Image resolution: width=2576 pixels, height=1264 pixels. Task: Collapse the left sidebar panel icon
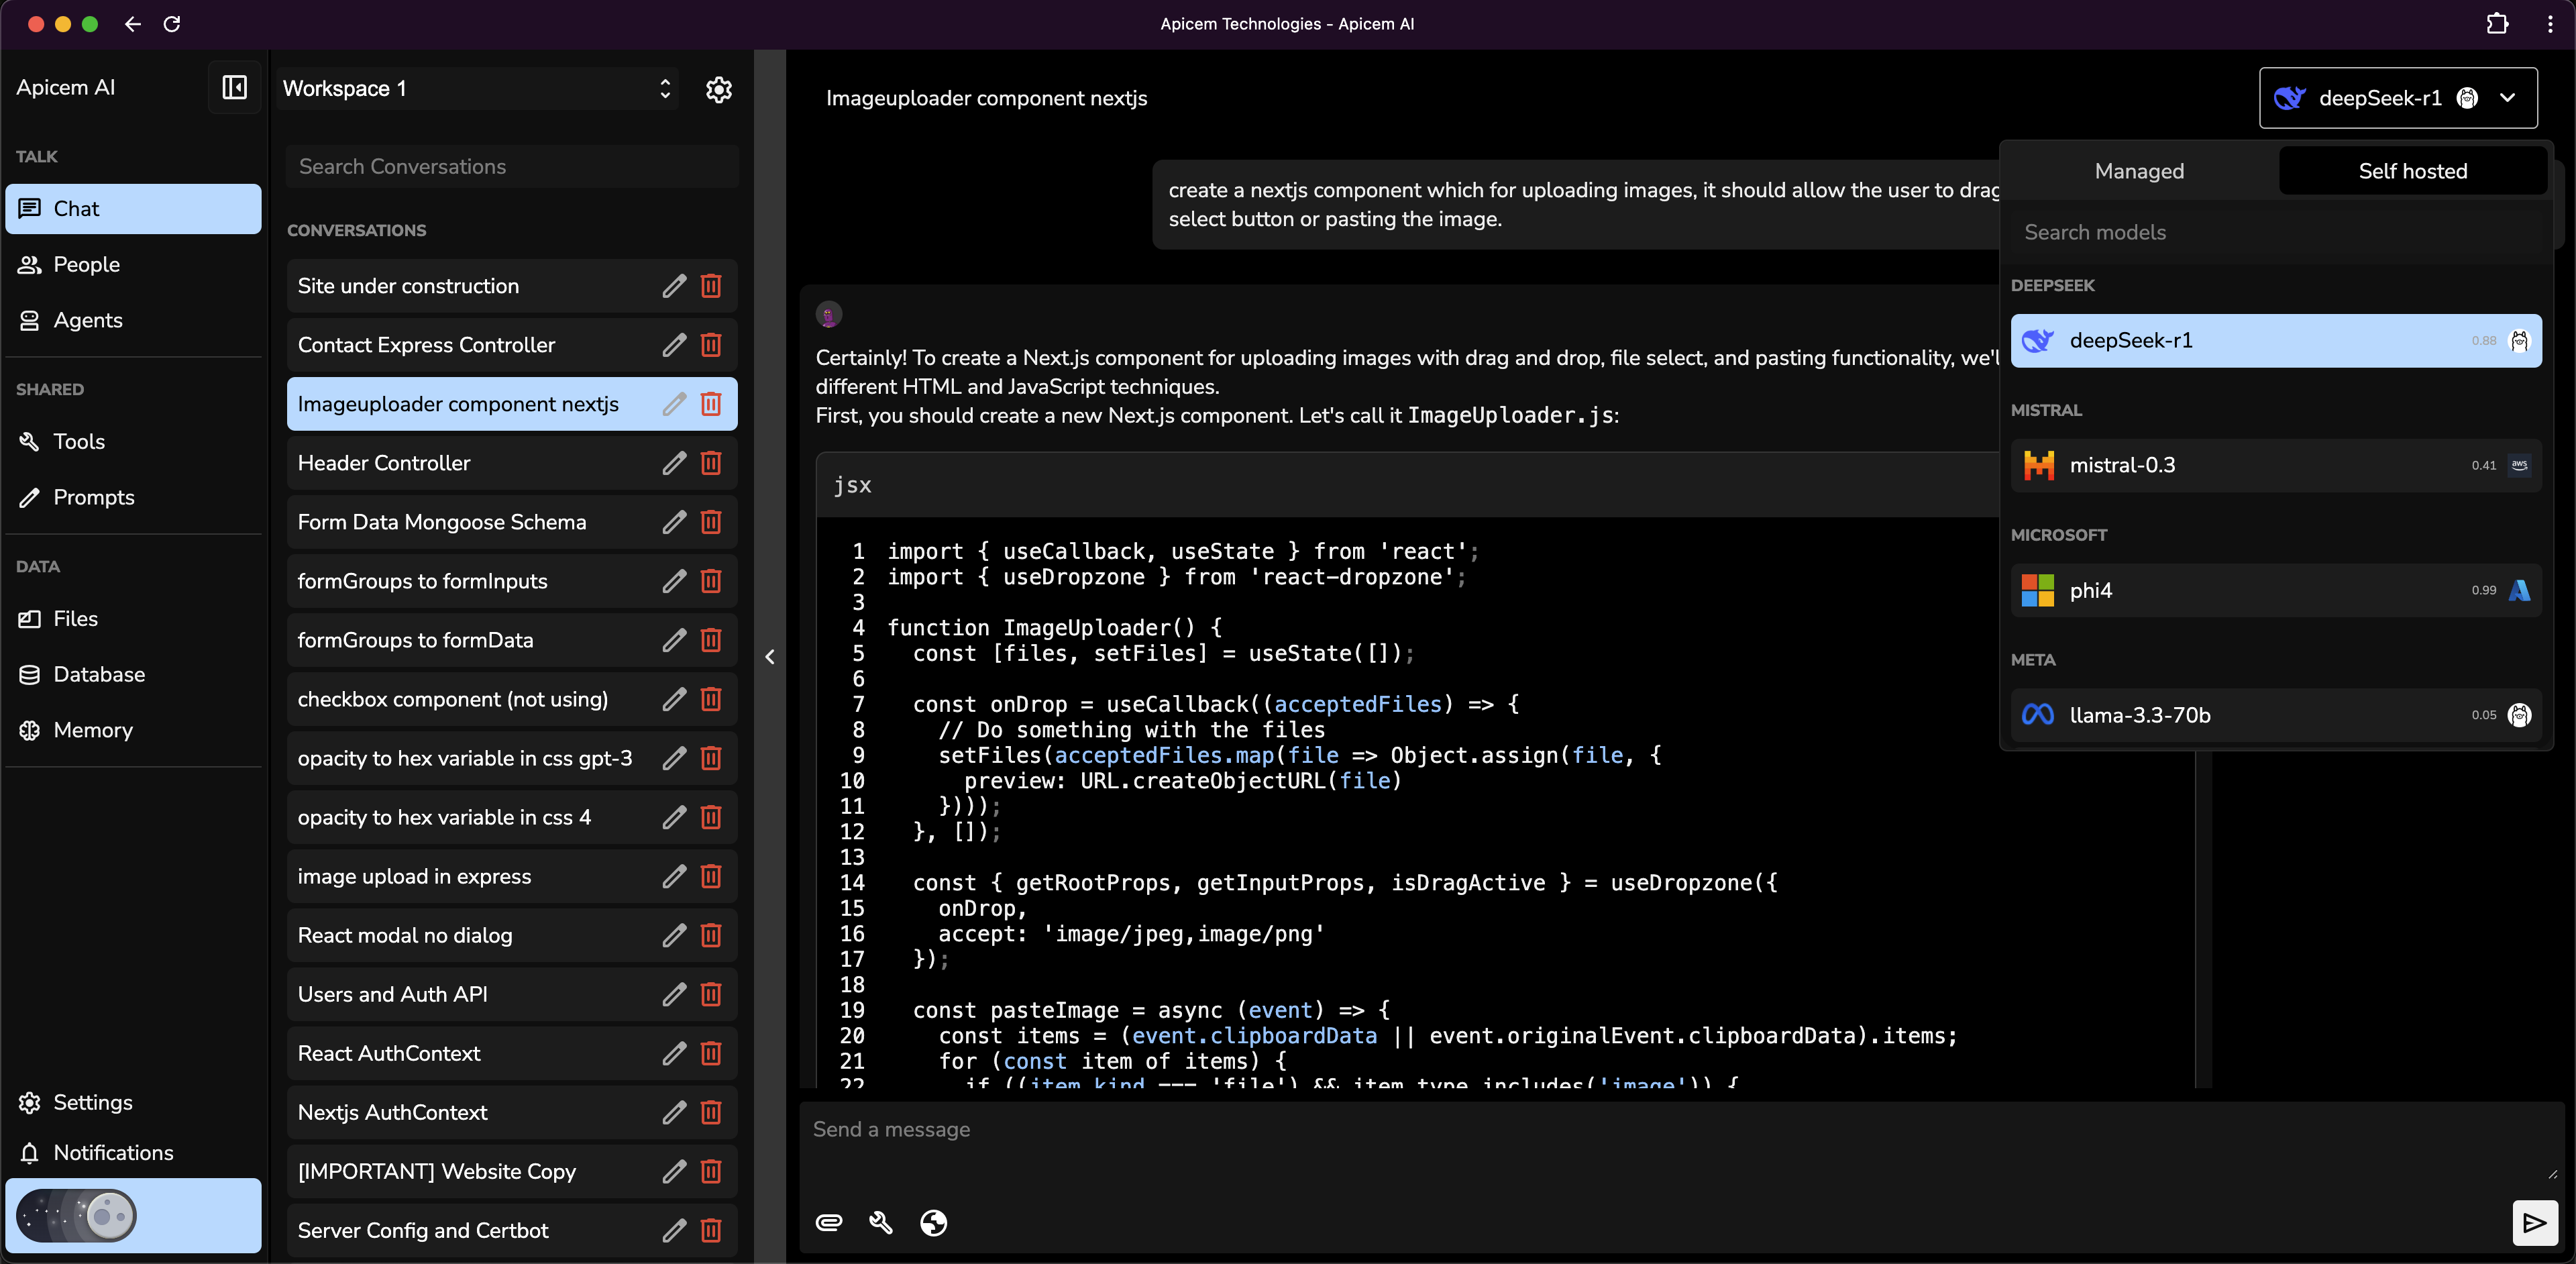[234, 88]
